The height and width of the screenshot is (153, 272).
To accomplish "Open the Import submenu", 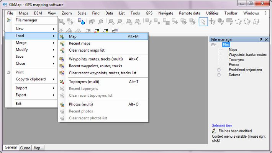I will [x=31, y=88].
